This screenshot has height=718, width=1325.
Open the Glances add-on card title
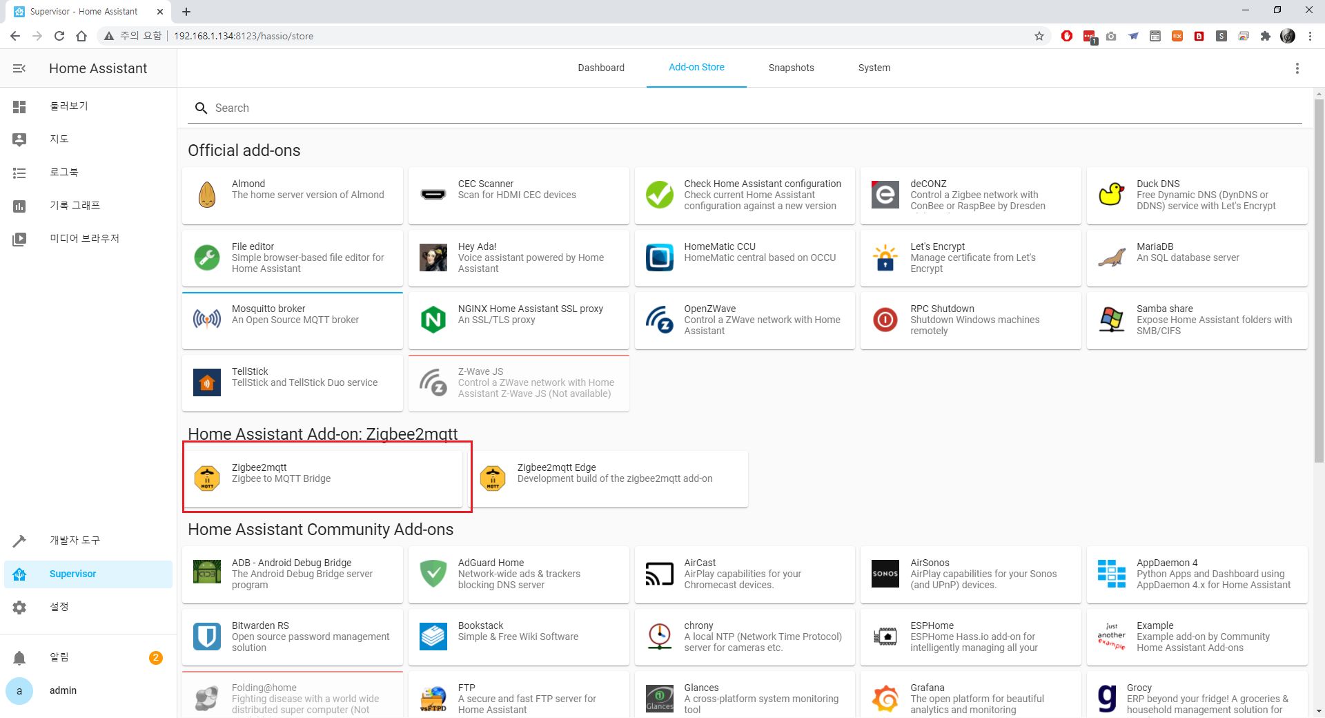pyautogui.click(x=701, y=688)
